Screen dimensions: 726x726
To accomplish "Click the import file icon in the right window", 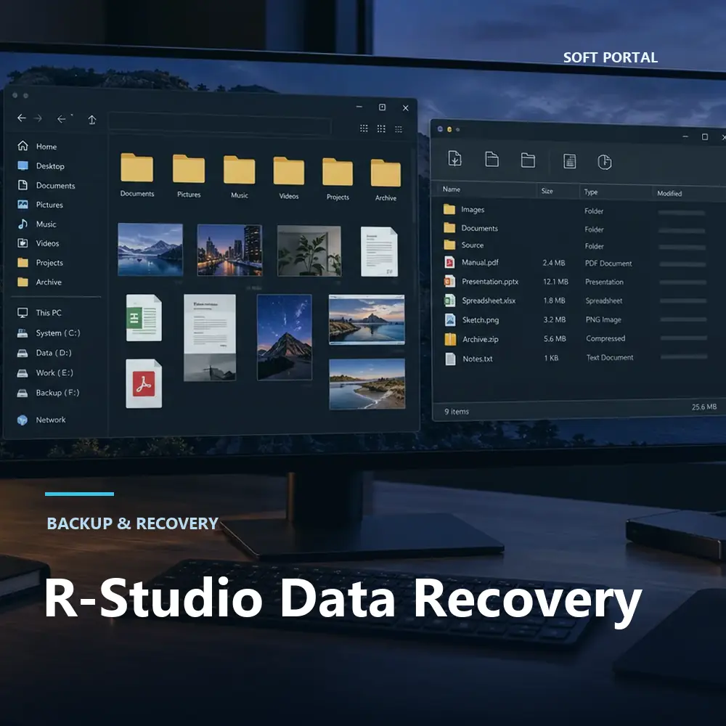I will tap(454, 158).
